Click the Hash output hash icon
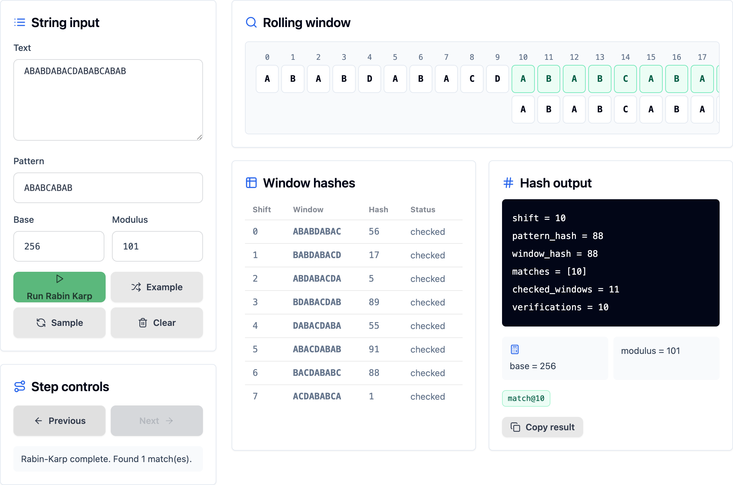The width and height of the screenshot is (733, 485). 508,183
